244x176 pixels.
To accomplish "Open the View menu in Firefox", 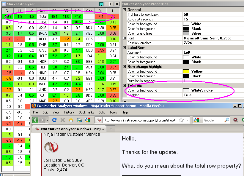I will (x=56, y=112).
